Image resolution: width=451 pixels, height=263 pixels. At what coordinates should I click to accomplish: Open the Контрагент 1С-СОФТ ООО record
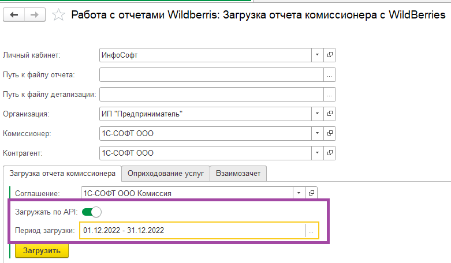coord(330,153)
